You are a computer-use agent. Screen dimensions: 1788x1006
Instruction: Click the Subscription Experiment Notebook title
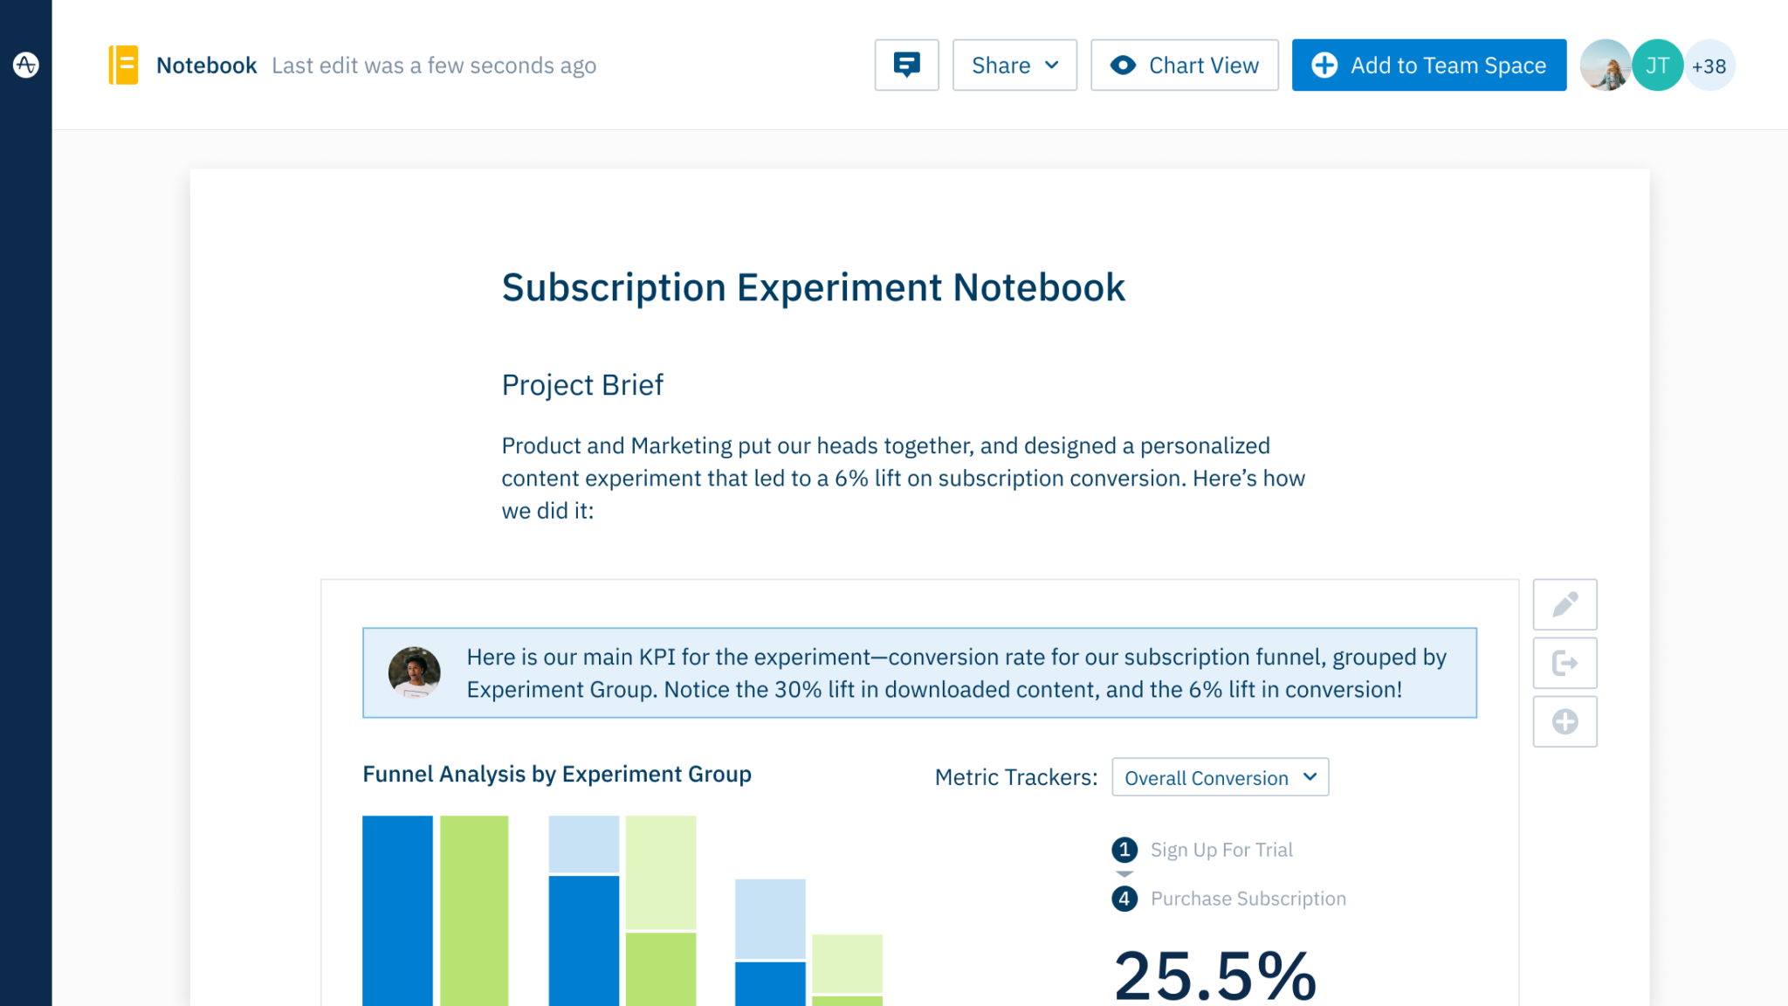pyautogui.click(x=813, y=287)
